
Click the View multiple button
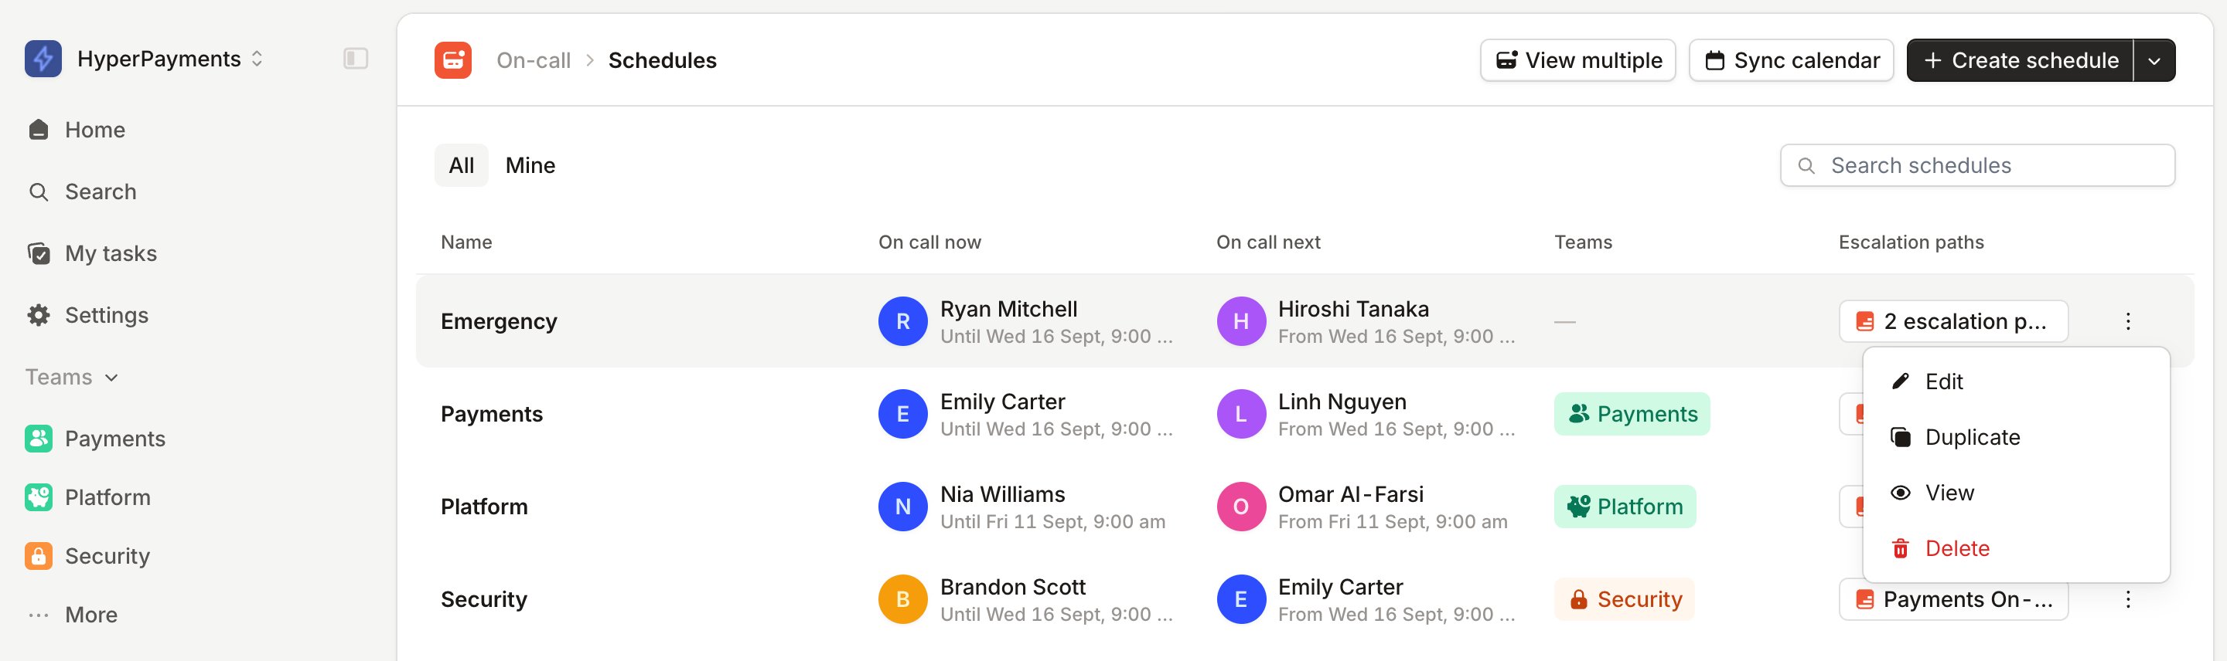(1577, 60)
